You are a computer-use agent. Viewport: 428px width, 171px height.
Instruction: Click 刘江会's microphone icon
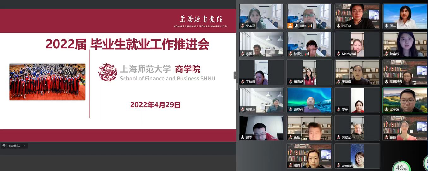tap(338, 26)
